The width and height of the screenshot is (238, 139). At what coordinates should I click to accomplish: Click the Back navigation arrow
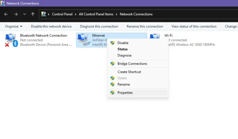pos(6,14)
